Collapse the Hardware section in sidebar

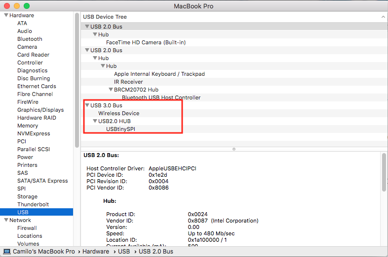(6, 15)
